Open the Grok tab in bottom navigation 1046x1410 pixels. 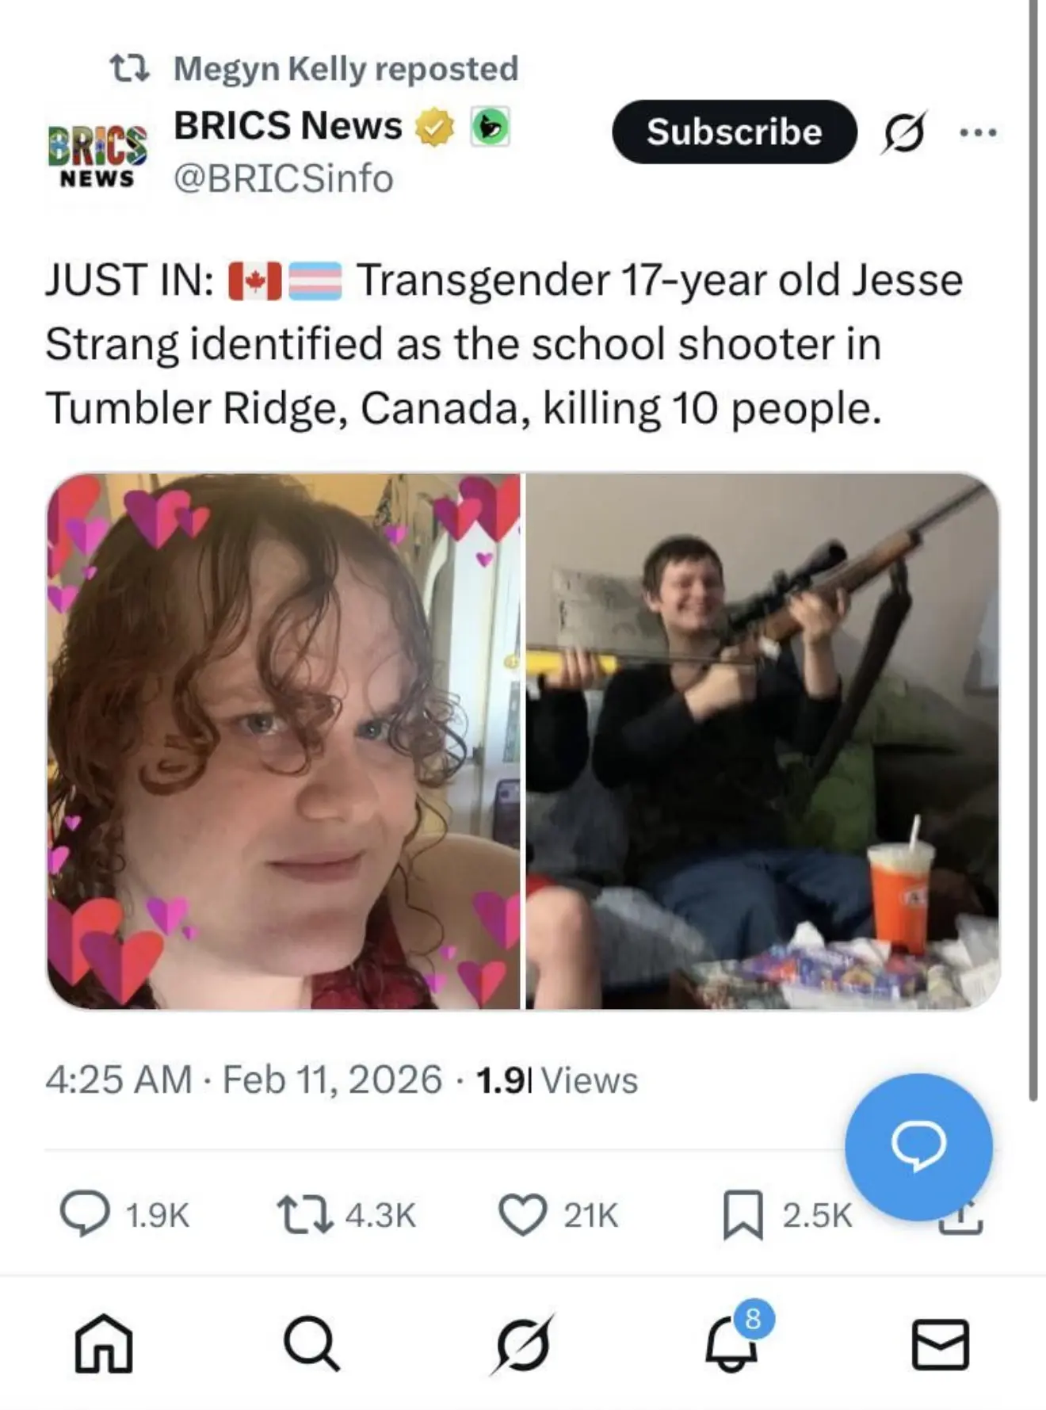click(x=521, y=1343)
